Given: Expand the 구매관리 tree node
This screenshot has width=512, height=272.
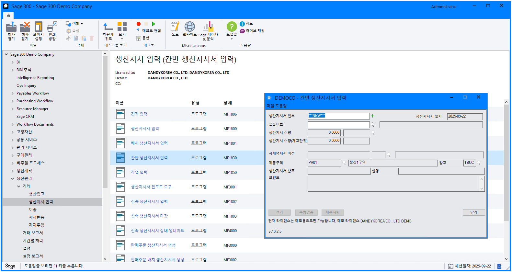Looking at the screenshot, I should click(x=13, y=155).
